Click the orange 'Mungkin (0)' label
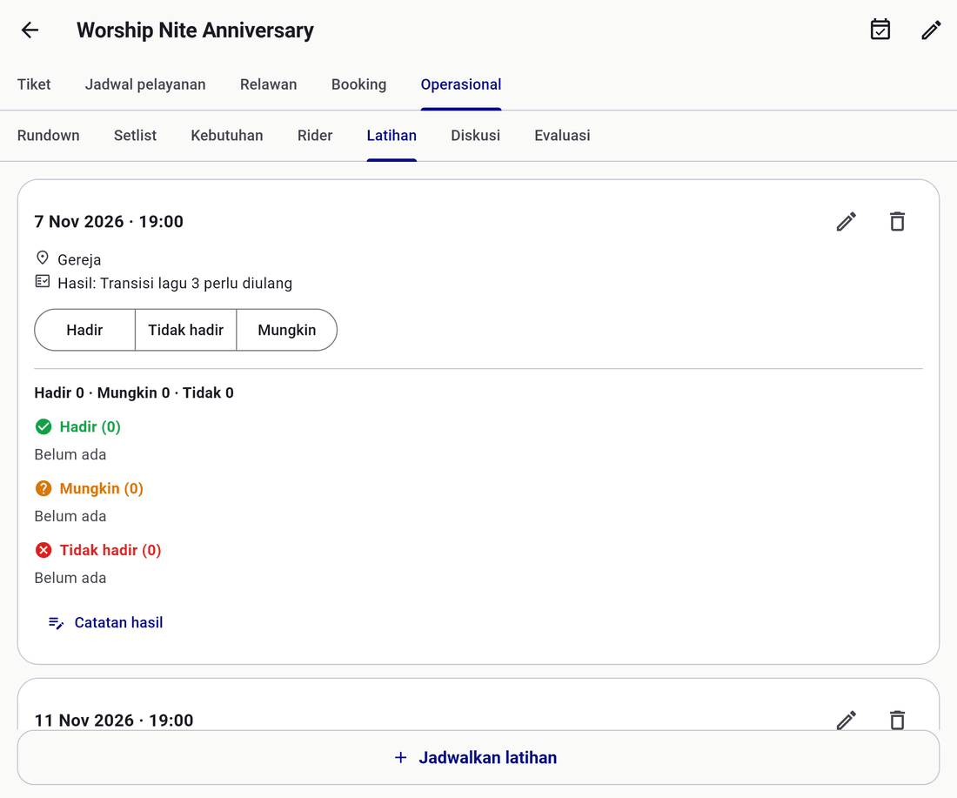 click(101, 488)
